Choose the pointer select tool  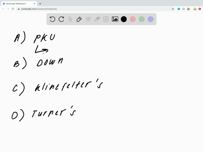[70, 19]
